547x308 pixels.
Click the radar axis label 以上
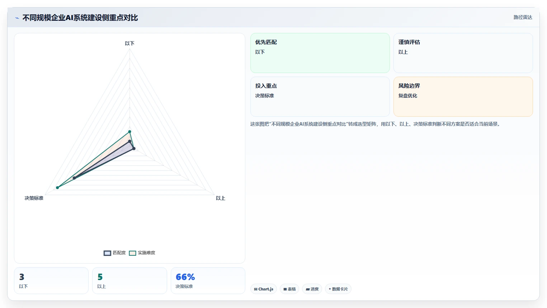pyautogui.click(x=221, y=198)
